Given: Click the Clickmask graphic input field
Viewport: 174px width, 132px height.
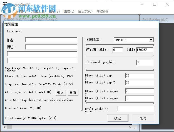Looking at the screenshot, I should point(145,63).
